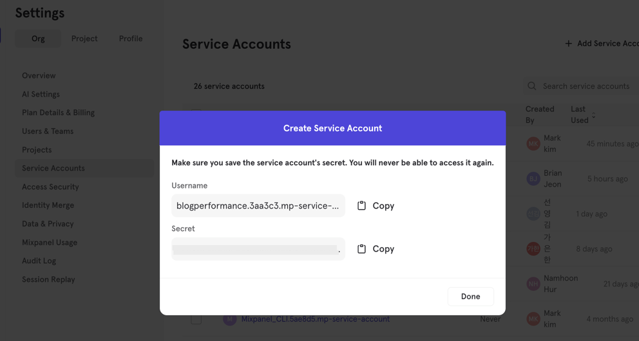The width and height of the screenshot is (639, 341).
Task: Click the Secret text field
Action: click(x=258, y=248)
